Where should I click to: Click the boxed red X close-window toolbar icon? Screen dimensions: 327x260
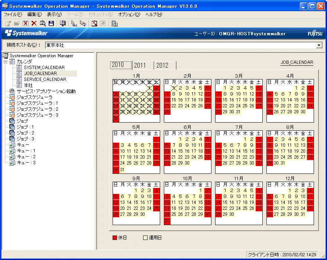(x=25, y=23)
